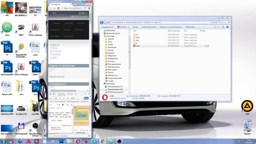Switch to the DevTools Console tab
256x144 pixels.
pos(70,94)
